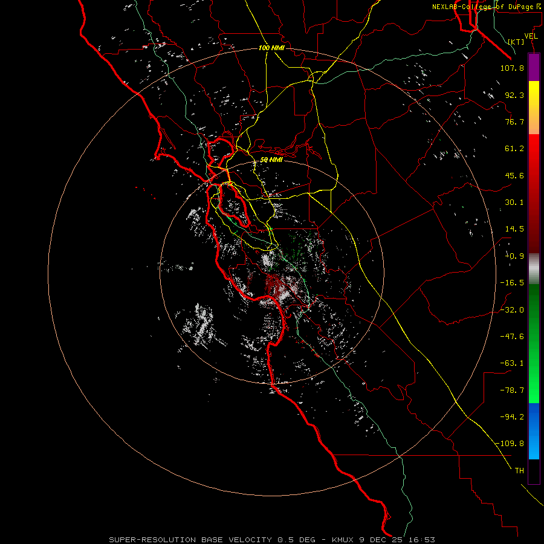Click the blue segment of the velocity color bar
544x544 pixels.
point(534,431)
